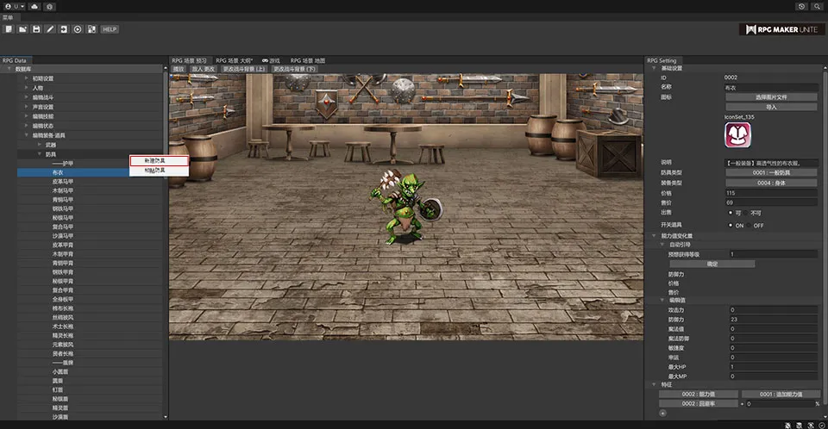Select 皮革马甲 in the armor list
Viewport: 828px width, 429px height.
point(63,182)
